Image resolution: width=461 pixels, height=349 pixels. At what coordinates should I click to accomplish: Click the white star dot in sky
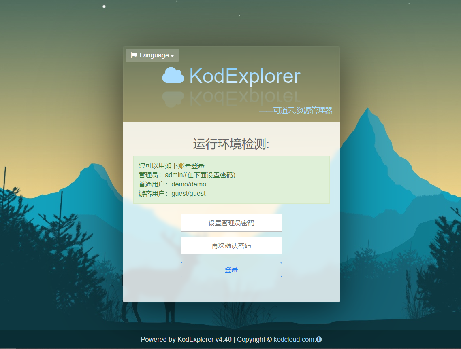104,6
